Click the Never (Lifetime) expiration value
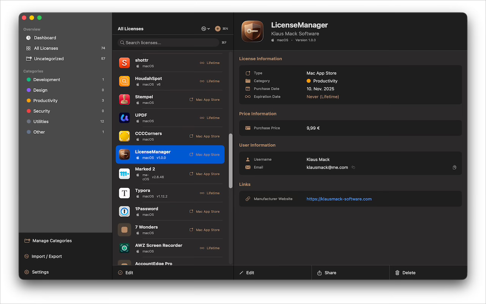This screenshot has width=486, height=304. pos(323,97)
